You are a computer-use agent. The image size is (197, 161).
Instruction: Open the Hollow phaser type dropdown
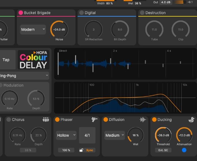66,135
